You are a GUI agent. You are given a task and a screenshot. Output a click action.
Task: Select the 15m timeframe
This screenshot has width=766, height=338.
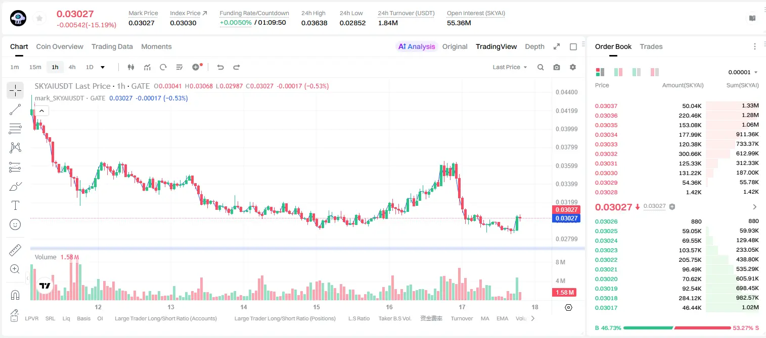click(35, 67)
